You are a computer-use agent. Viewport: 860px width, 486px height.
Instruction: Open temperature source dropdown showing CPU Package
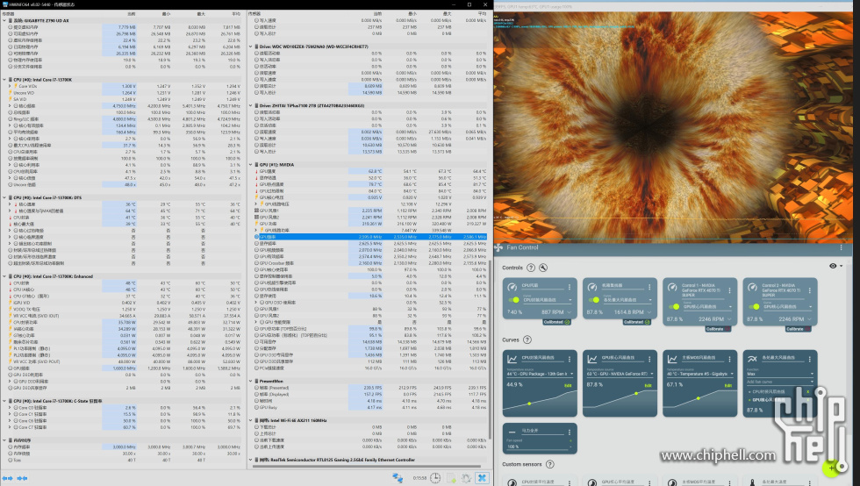[540, 374]
